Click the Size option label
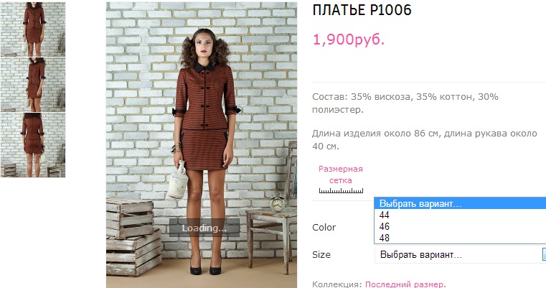 click(321, 254)
